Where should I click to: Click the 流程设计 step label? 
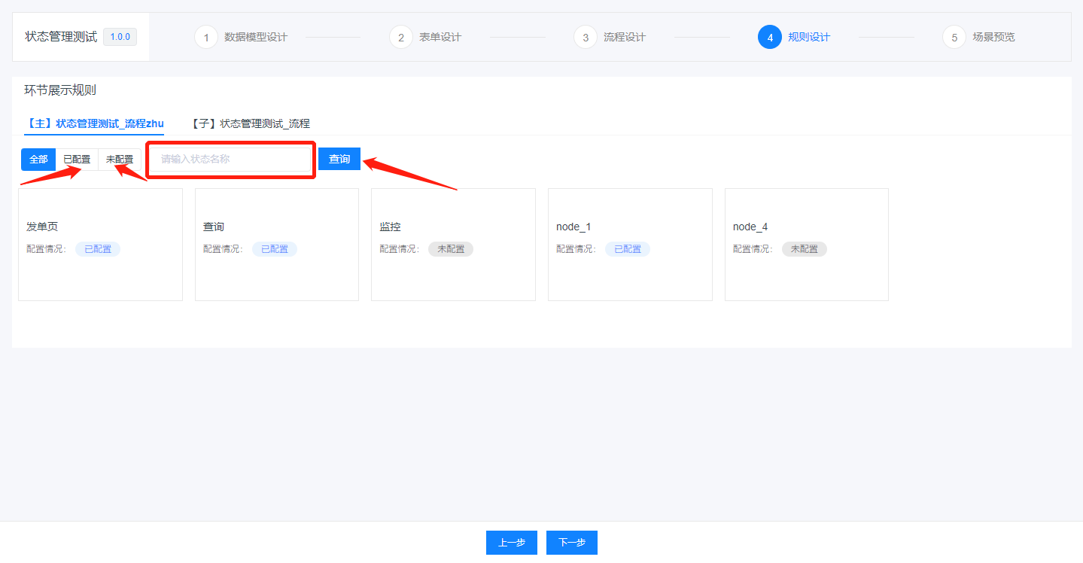click(x=625, y=37)
